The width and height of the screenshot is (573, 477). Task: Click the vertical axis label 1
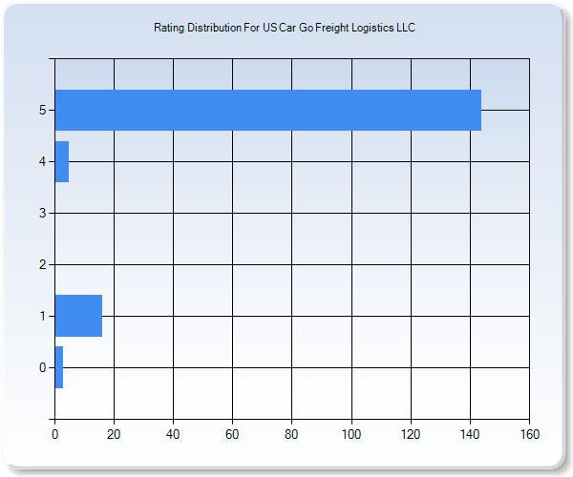[42, 317]
